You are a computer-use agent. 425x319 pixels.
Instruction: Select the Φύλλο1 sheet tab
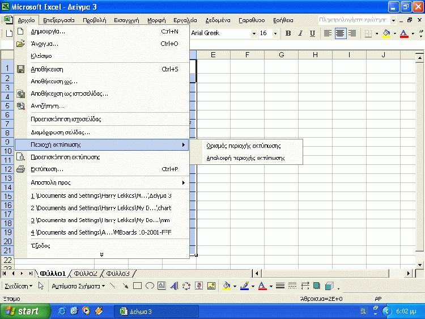[x=53, y=274]
